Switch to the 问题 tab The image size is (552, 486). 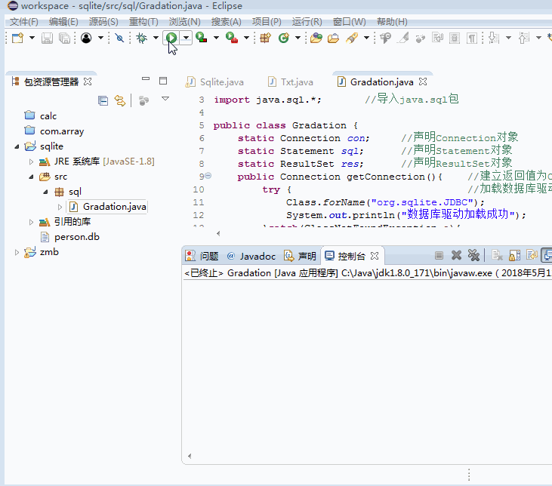[x=202, y=256]
